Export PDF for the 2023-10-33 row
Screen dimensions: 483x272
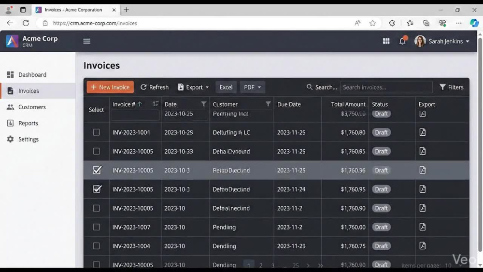(x=422, y=151)
